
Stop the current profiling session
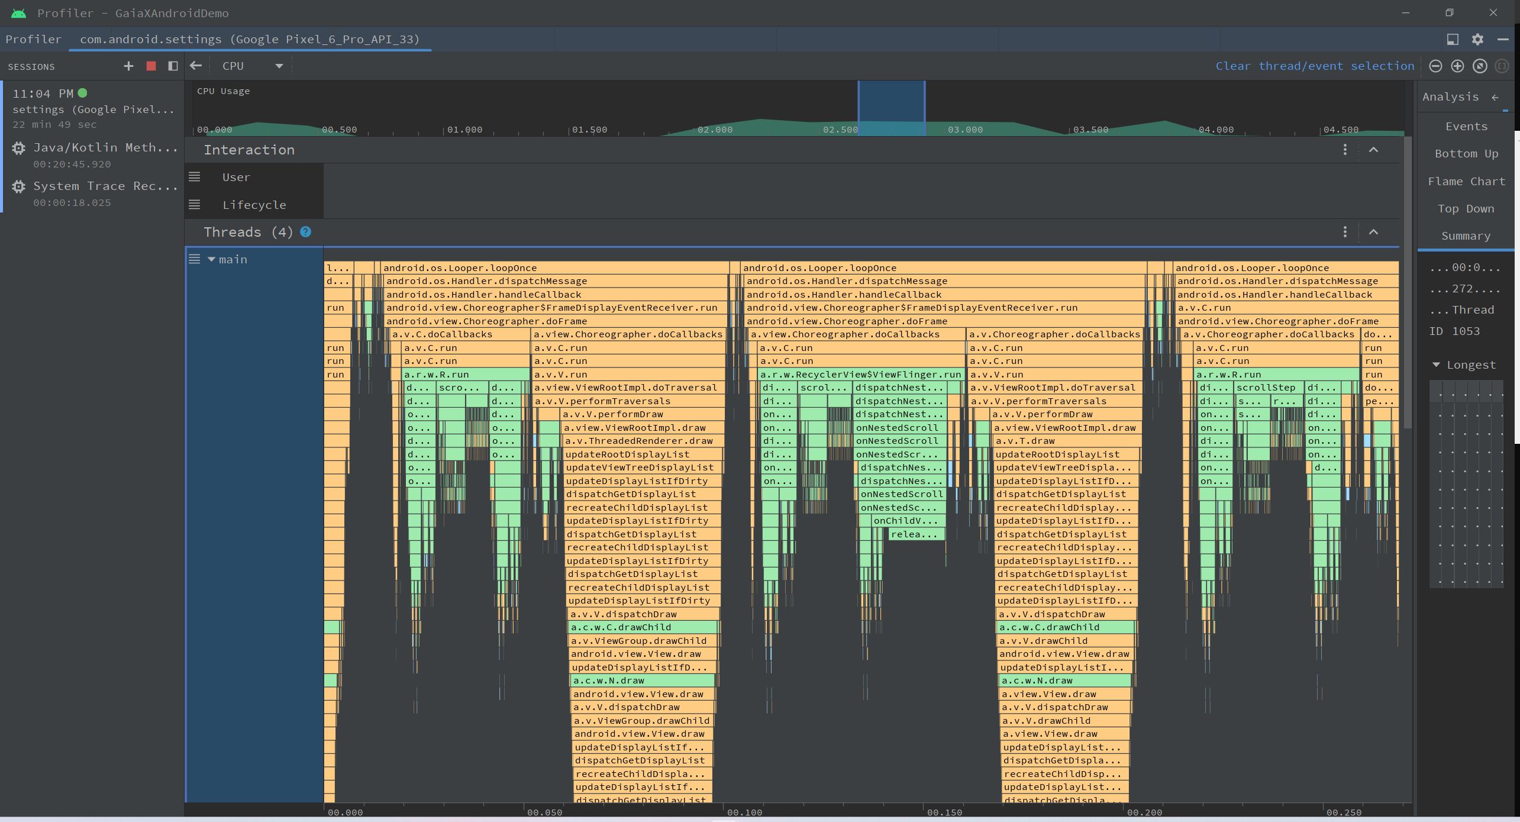151,66
